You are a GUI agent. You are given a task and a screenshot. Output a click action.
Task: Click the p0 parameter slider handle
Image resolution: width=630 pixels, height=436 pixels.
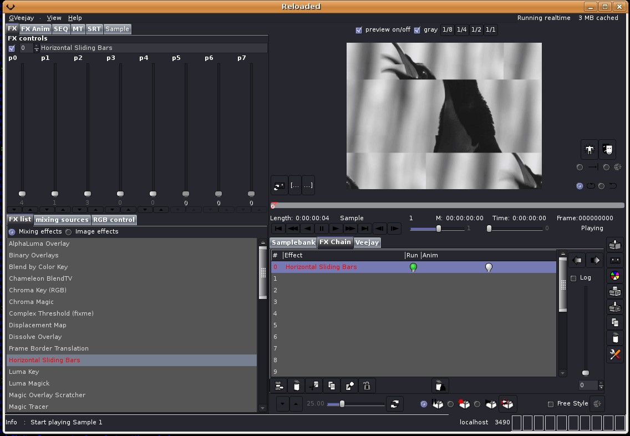22,194
